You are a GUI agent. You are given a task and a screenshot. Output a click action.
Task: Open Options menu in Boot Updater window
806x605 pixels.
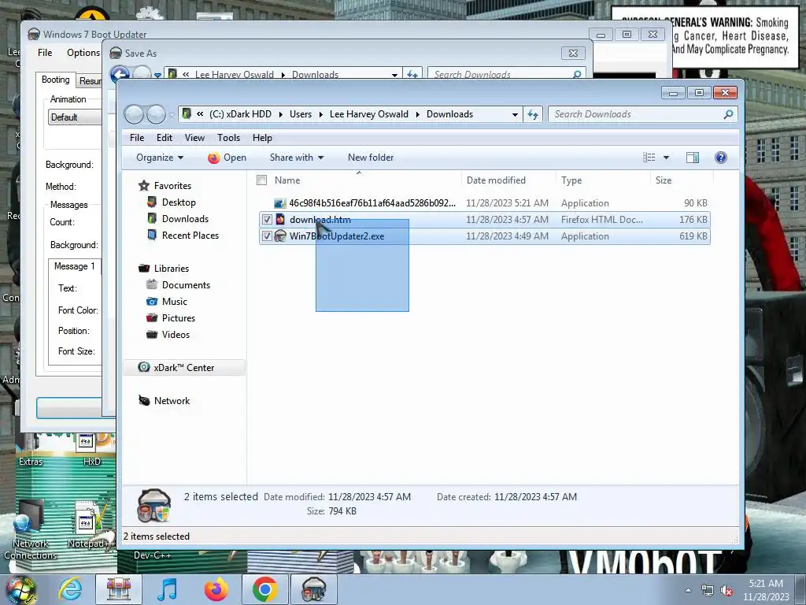[x=83, y=53]
